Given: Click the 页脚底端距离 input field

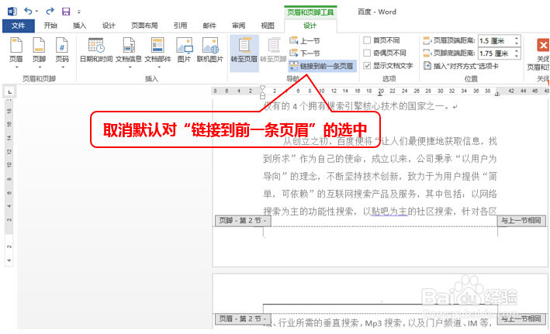Looking at the screenshot, I should (495, 53).
